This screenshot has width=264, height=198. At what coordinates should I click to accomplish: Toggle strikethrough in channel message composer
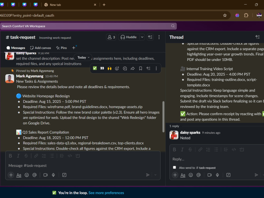tap(26, 156)
